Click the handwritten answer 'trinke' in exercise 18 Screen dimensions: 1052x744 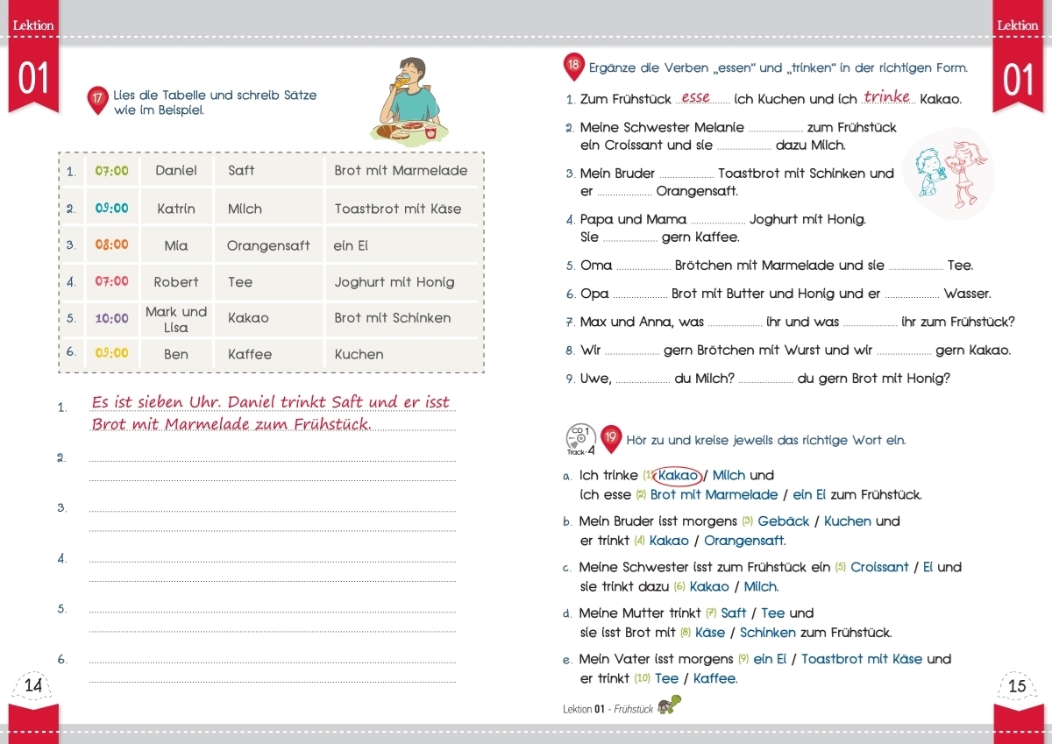click(887, 96)
